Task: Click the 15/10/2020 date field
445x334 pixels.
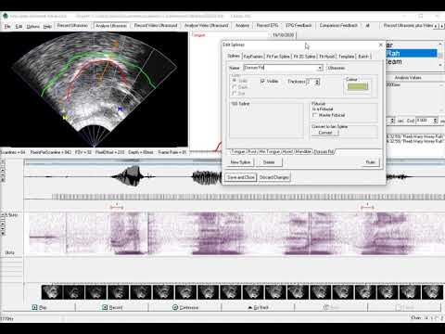Action: coord(284,35)
